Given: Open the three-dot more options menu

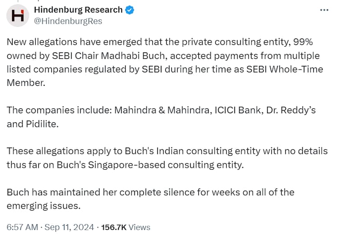Looking at the screenshot, I should [324, 10].
